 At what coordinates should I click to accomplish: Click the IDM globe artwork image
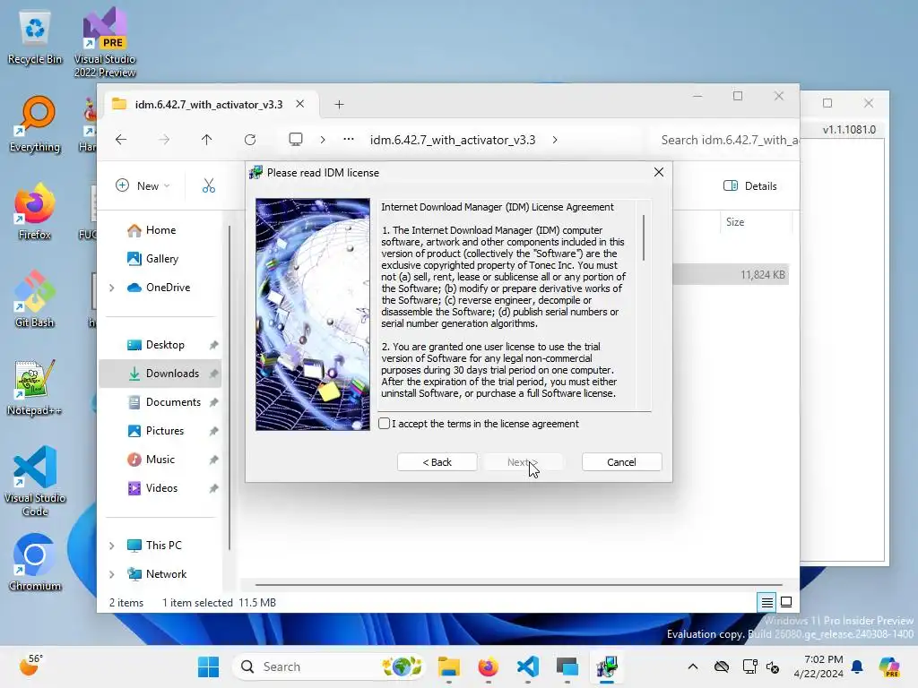[x=313, y=314]
